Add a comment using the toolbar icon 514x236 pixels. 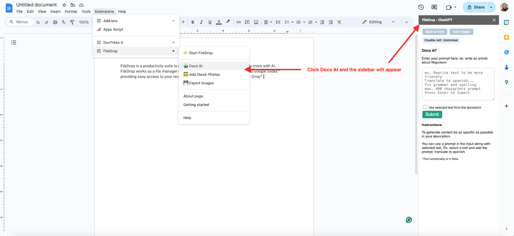[247, 22]
